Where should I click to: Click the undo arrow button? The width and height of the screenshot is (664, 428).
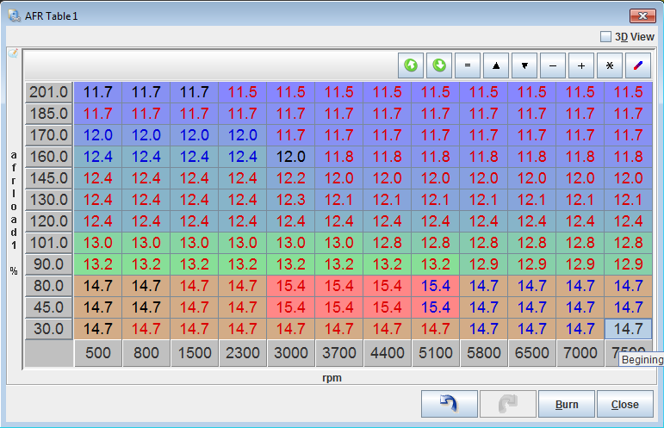(x=449, y=404)
